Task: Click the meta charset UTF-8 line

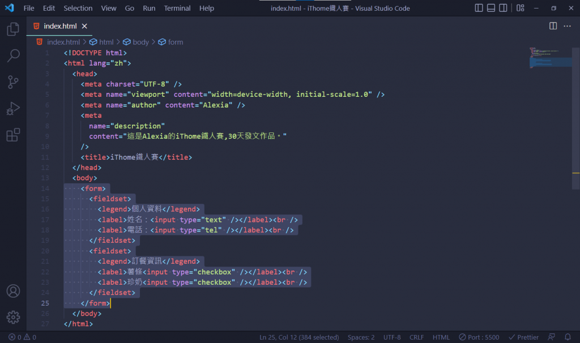Action: click(x=131, y=84)
